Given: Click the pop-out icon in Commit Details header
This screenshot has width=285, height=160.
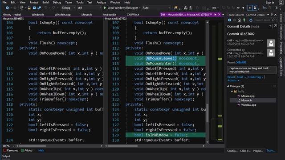Looking at the screenshot, I should (x=275, y=26).
